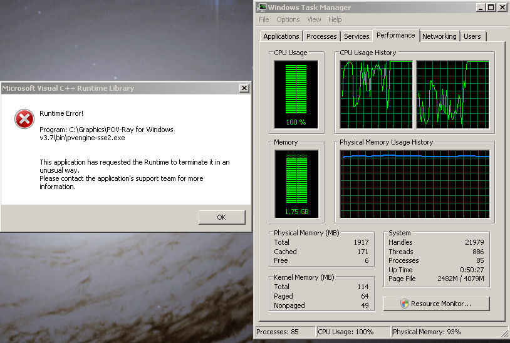Select the Networking tab
The image size is (510, 343).
click(439, 36)
